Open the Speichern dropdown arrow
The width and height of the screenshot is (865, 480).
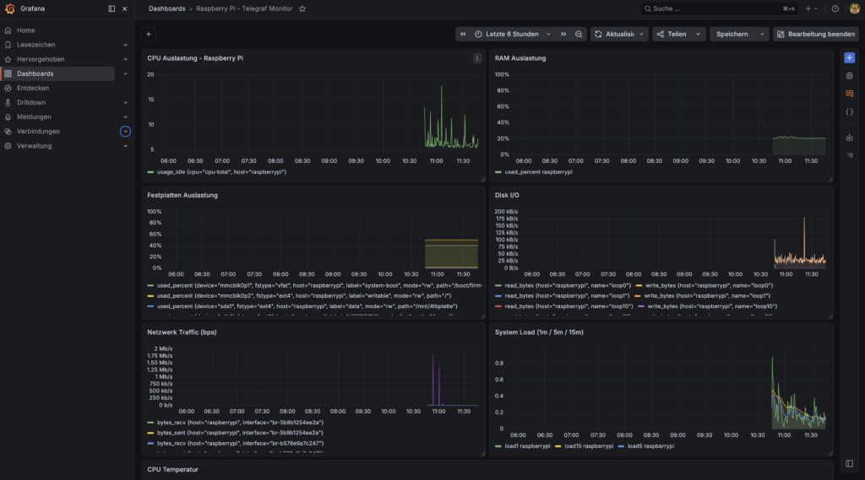pyautogui.click(x=763, y=35)
